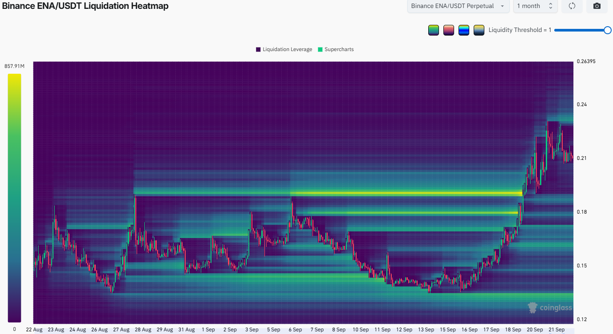Click the green Supercharts legend square

[x=320, y=49]
